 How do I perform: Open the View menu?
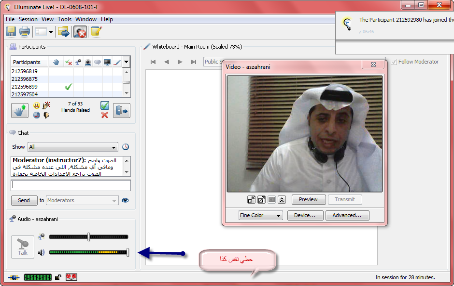[x=47, y=19]
